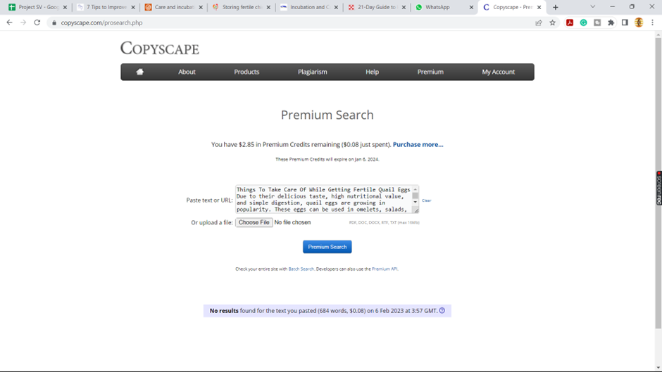Open the About menu item
Image resolution: width=662 pixels, height=372 pixels.
187,72
